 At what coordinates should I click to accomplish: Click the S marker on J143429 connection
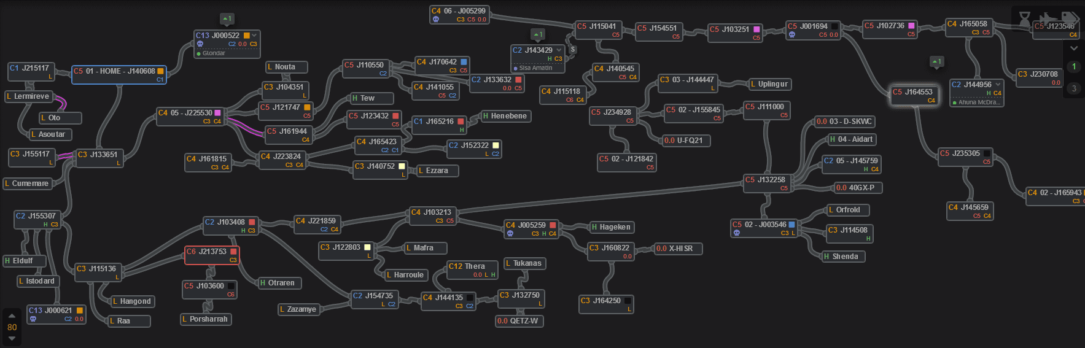572,50
